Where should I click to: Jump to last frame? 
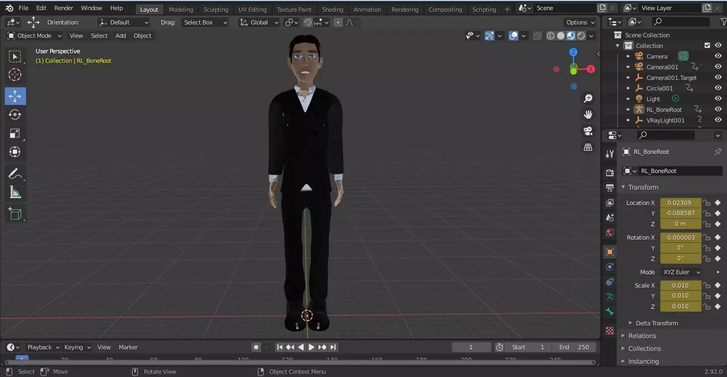pos(333,347)
